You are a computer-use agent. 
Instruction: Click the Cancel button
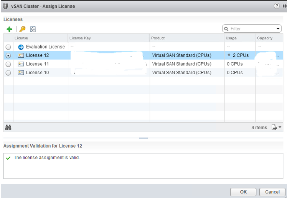pyautogui.click(x=272, y=192)
